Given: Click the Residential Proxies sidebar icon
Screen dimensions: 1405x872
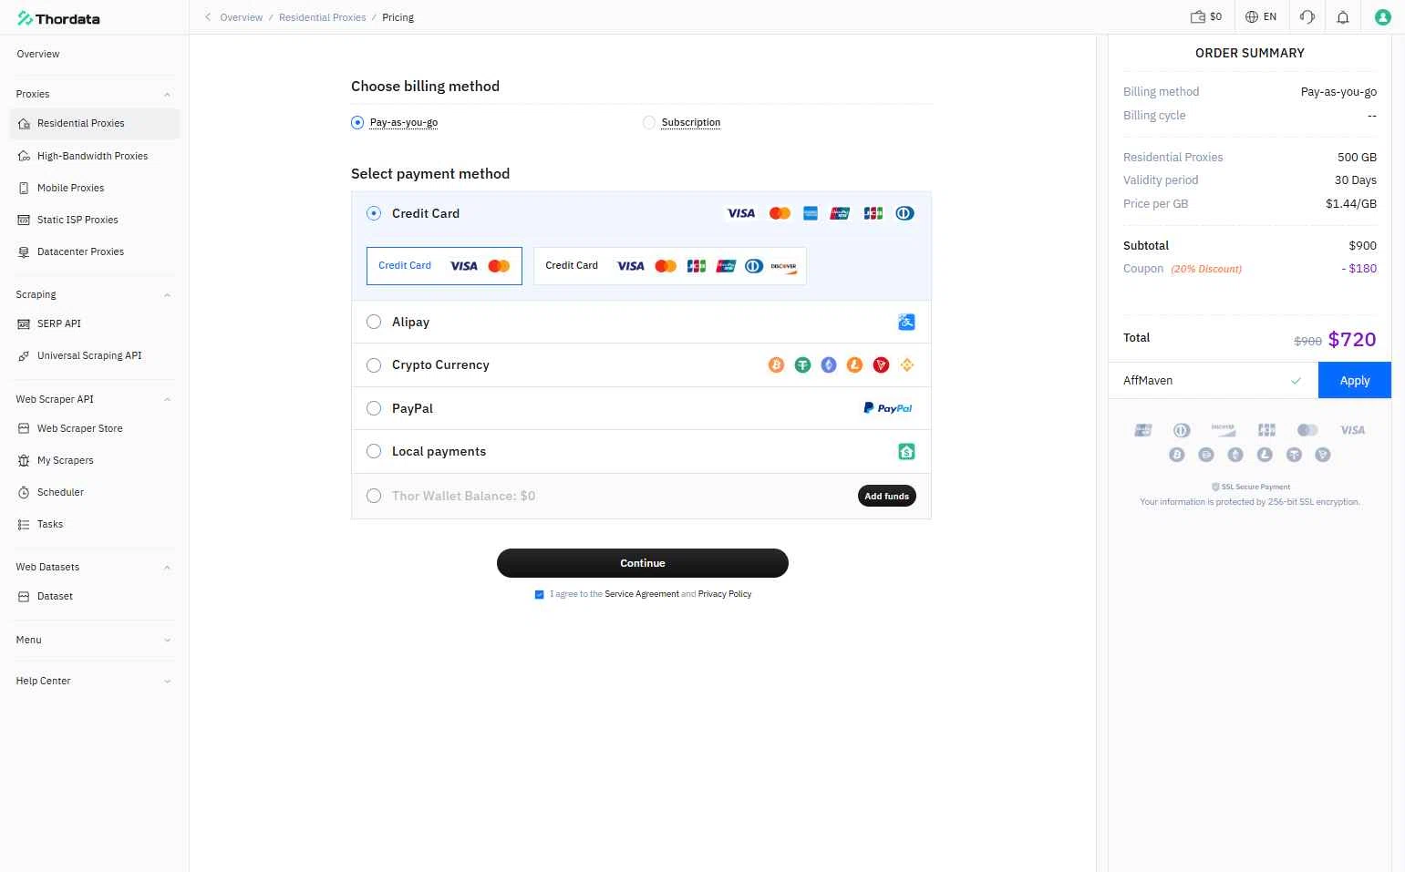Looking at the screenshot, I should tap(25, 124).
